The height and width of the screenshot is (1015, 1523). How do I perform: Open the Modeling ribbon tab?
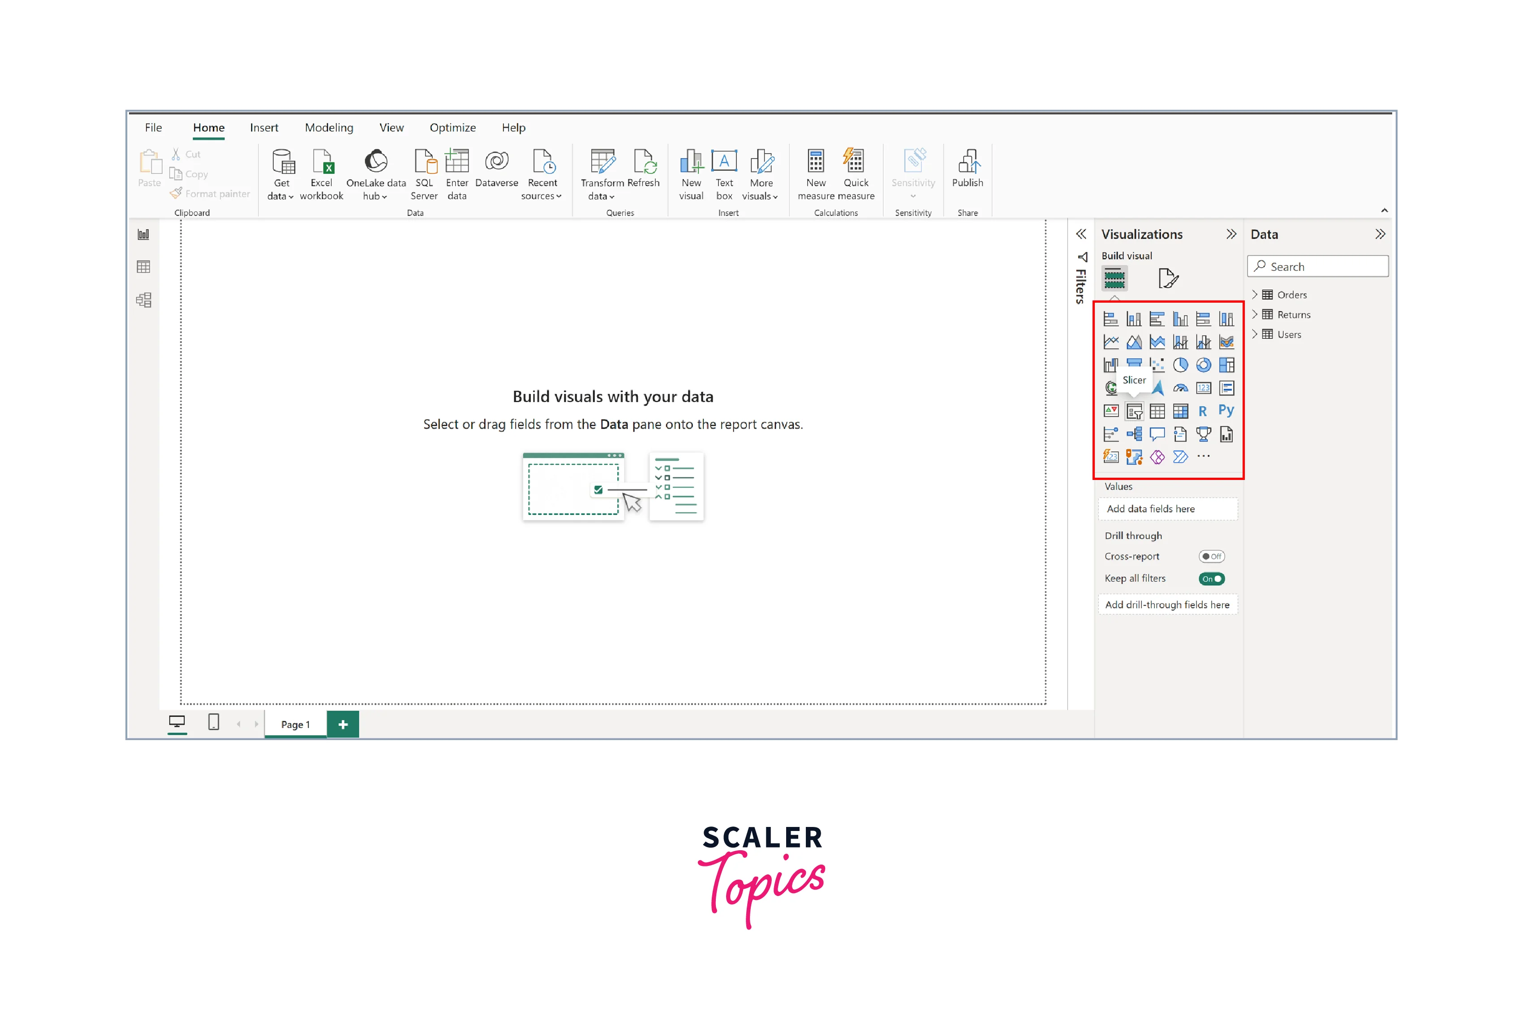(329, 128)
